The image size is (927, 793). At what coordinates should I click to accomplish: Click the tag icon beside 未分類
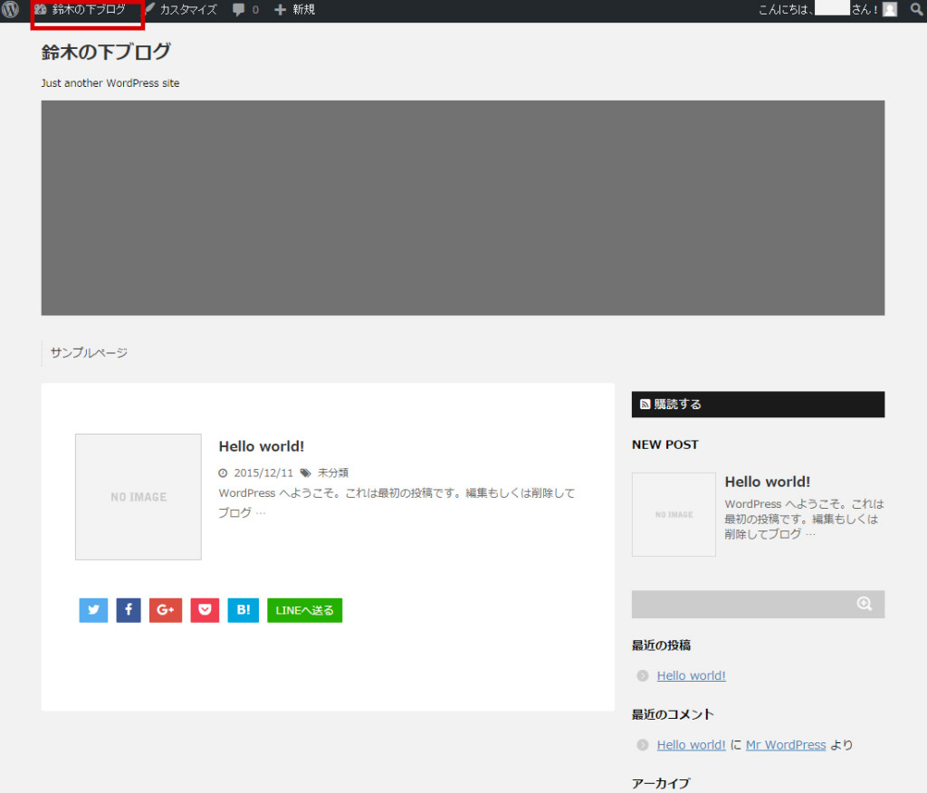point(305,472)
